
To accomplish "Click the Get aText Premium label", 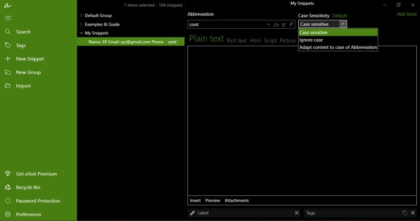I will coord(36,174).
